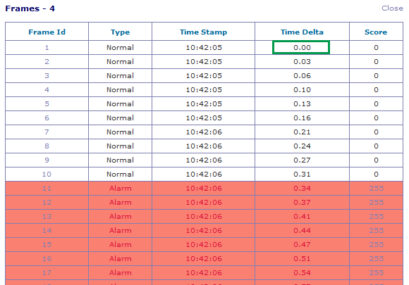Select the 0.54 time delta cell
409x285 pixels.
(302, 272)
